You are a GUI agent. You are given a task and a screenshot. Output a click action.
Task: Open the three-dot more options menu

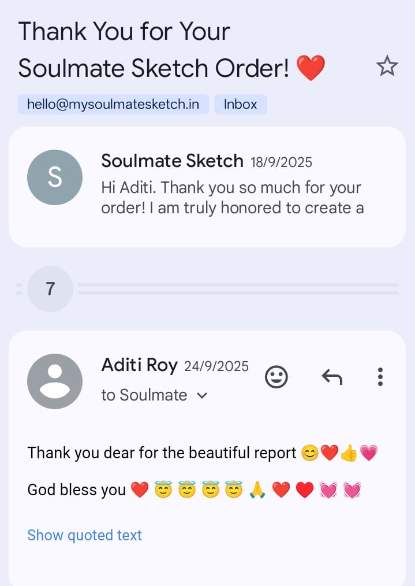click(380, 377)
